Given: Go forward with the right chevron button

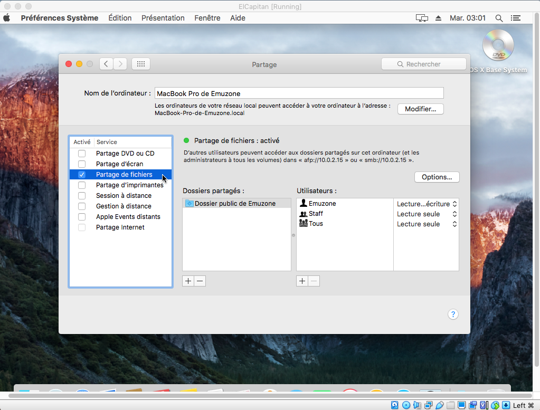Looking at the screenshot, I should [x=120, y=64].
